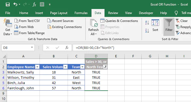191x102 pixels.
Task: Open Customize Quick Access Toolbar dropdown
Action: [50, 4]
